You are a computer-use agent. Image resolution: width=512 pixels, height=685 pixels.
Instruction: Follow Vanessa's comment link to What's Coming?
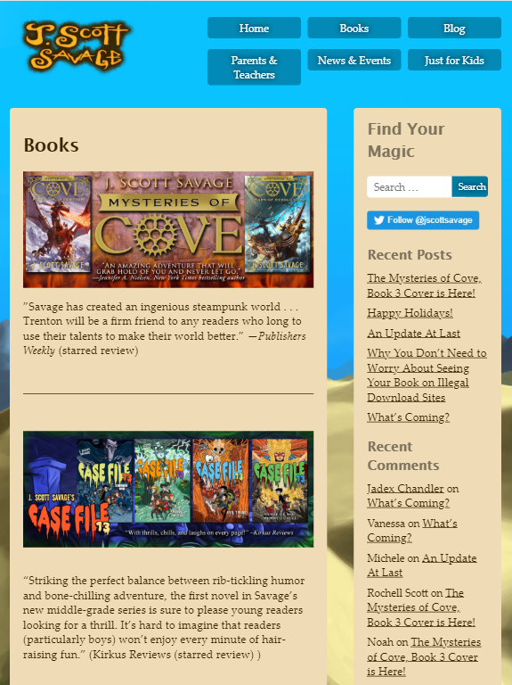coord(412,531)
